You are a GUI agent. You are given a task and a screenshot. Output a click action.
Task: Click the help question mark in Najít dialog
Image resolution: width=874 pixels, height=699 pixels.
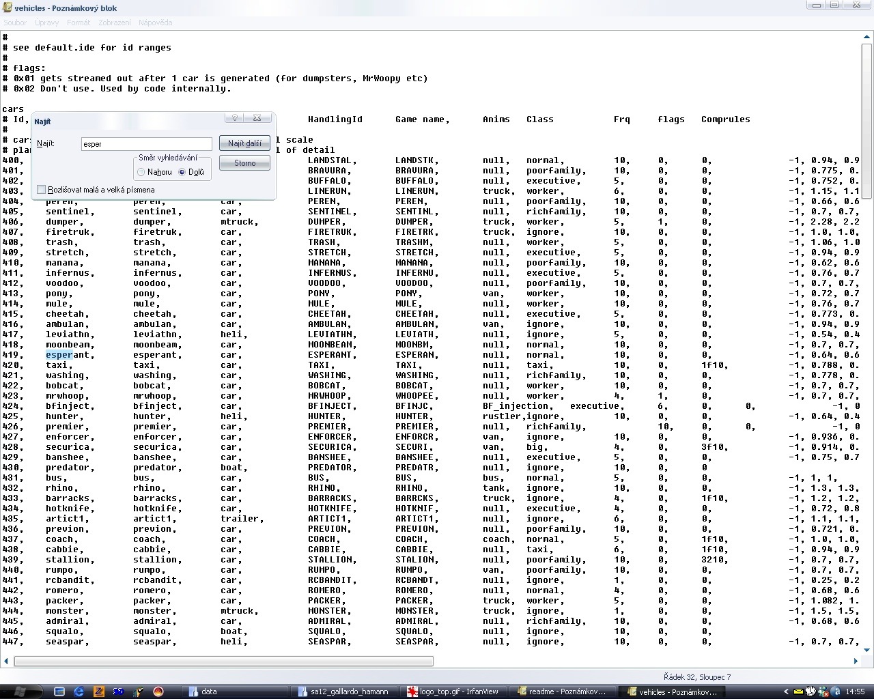234,118
